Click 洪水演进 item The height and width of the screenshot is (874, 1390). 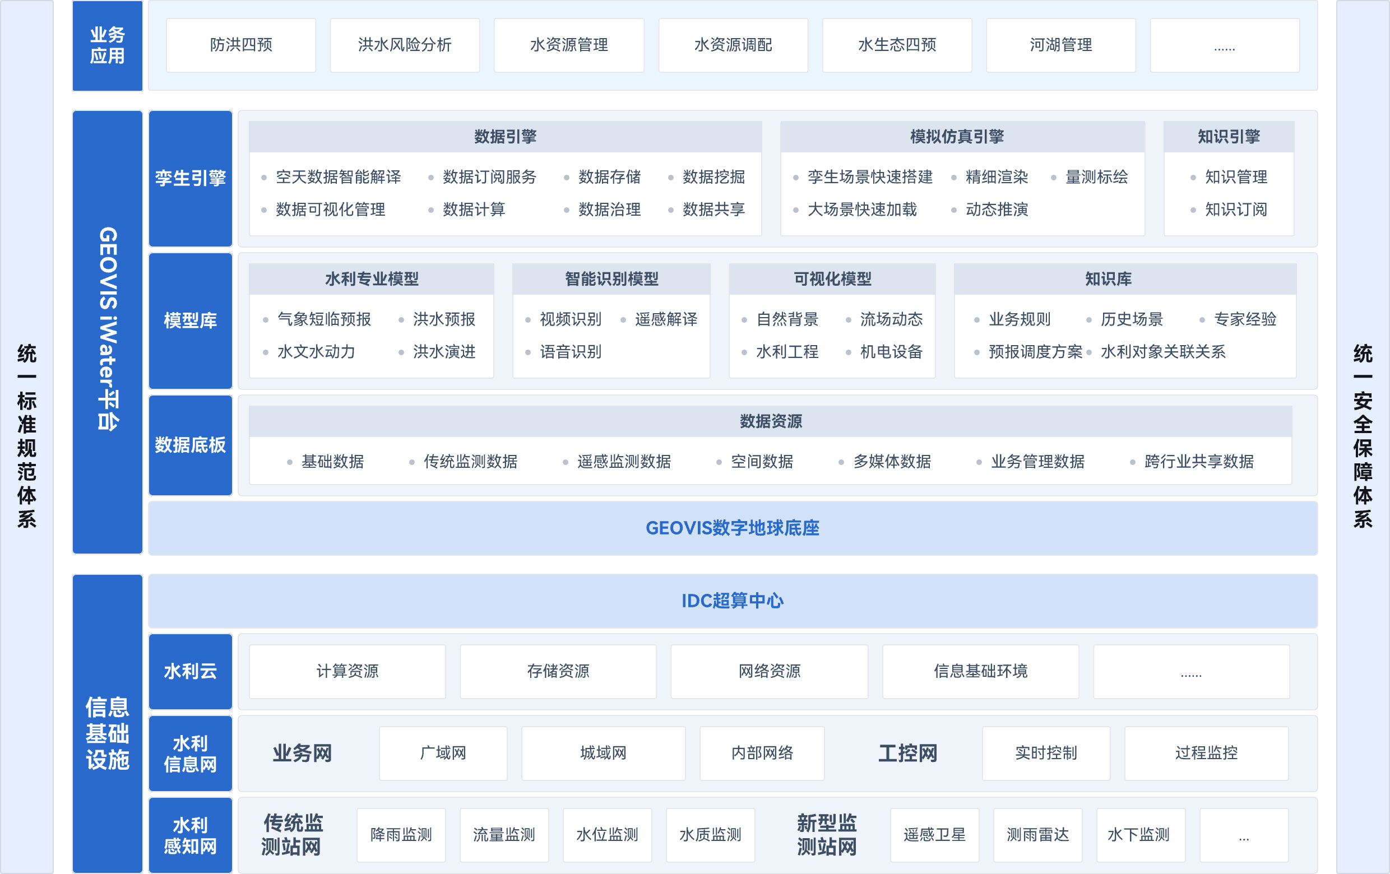pos(444,351)
